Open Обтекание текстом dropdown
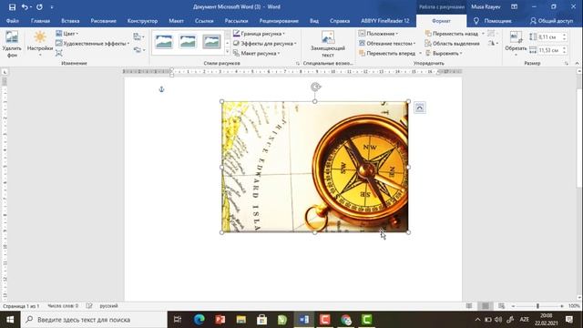Screen dimensions: 583x328 point(387,44)
